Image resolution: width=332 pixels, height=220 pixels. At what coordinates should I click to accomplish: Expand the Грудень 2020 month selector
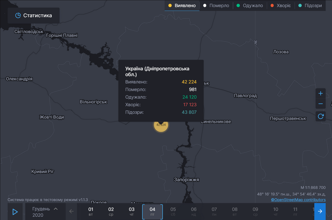[x=45, y=212]
